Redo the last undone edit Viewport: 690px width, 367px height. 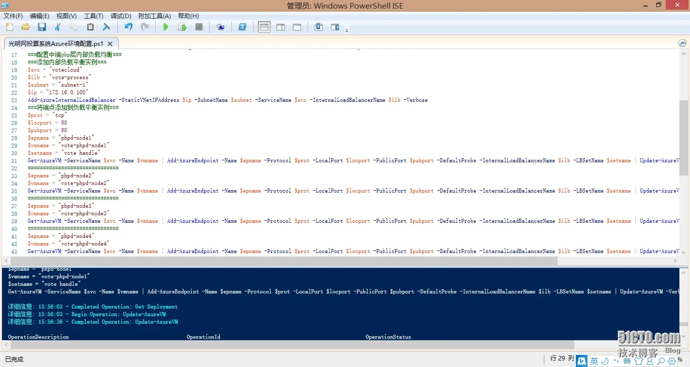(x=145, y=27)
